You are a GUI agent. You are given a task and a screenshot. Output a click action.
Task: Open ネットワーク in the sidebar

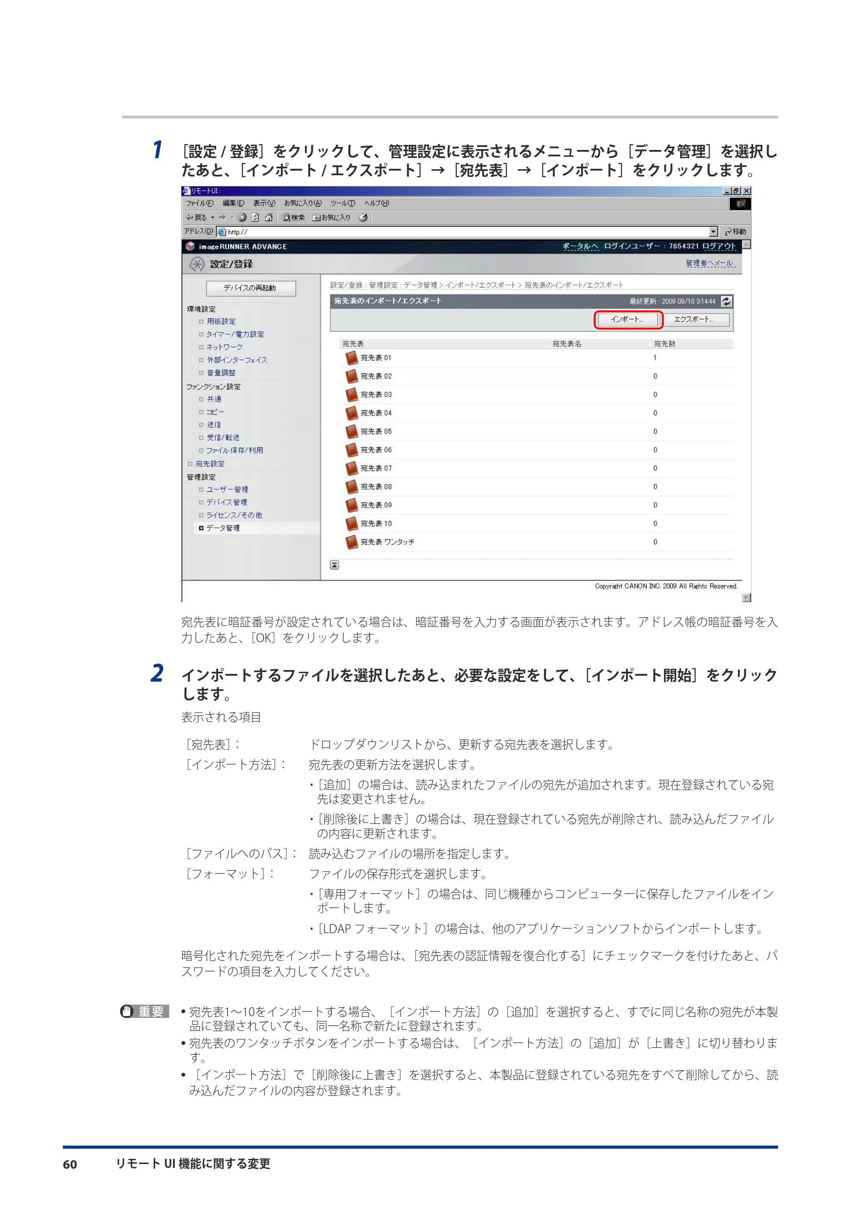pyautogui.click(x=224, y=347)
